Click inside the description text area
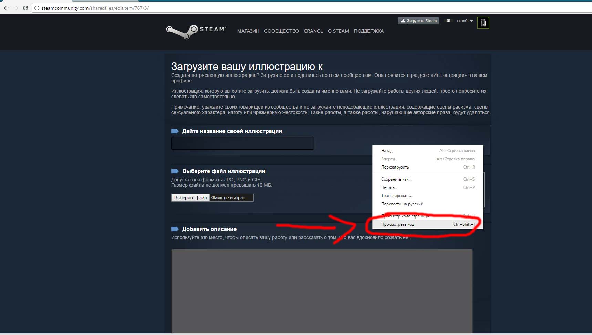 click(322, 291)
